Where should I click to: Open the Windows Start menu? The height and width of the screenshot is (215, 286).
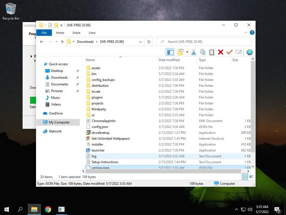(x=7, y=209)
